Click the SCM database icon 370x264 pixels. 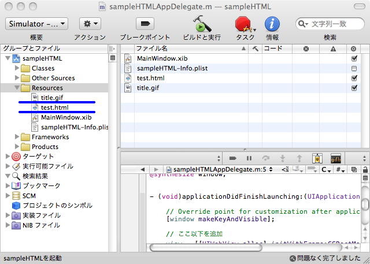point(16,196)
